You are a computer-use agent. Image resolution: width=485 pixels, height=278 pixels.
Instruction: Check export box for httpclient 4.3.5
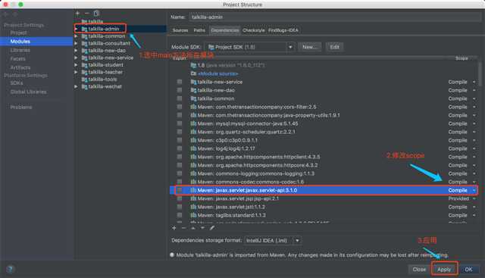point(180,157)
